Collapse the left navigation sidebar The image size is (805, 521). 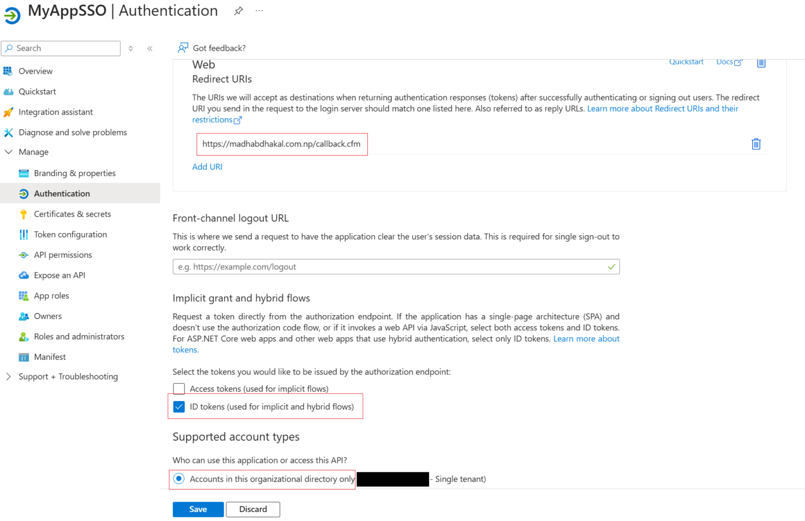[149, 48]
